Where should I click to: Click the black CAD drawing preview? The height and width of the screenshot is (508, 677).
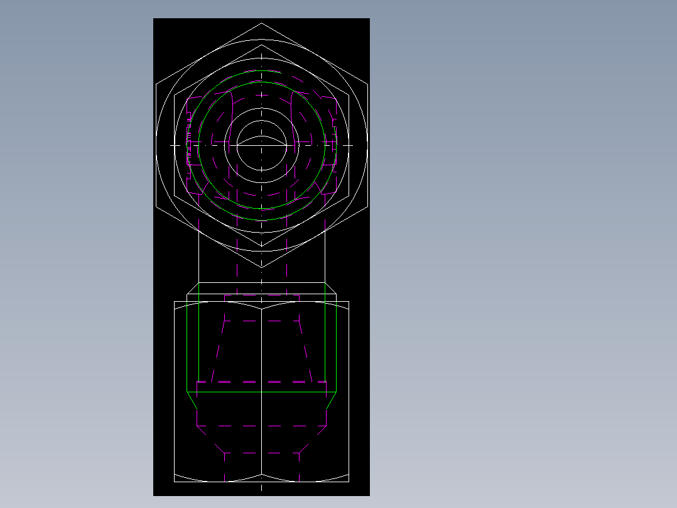[x=261, y=257]
